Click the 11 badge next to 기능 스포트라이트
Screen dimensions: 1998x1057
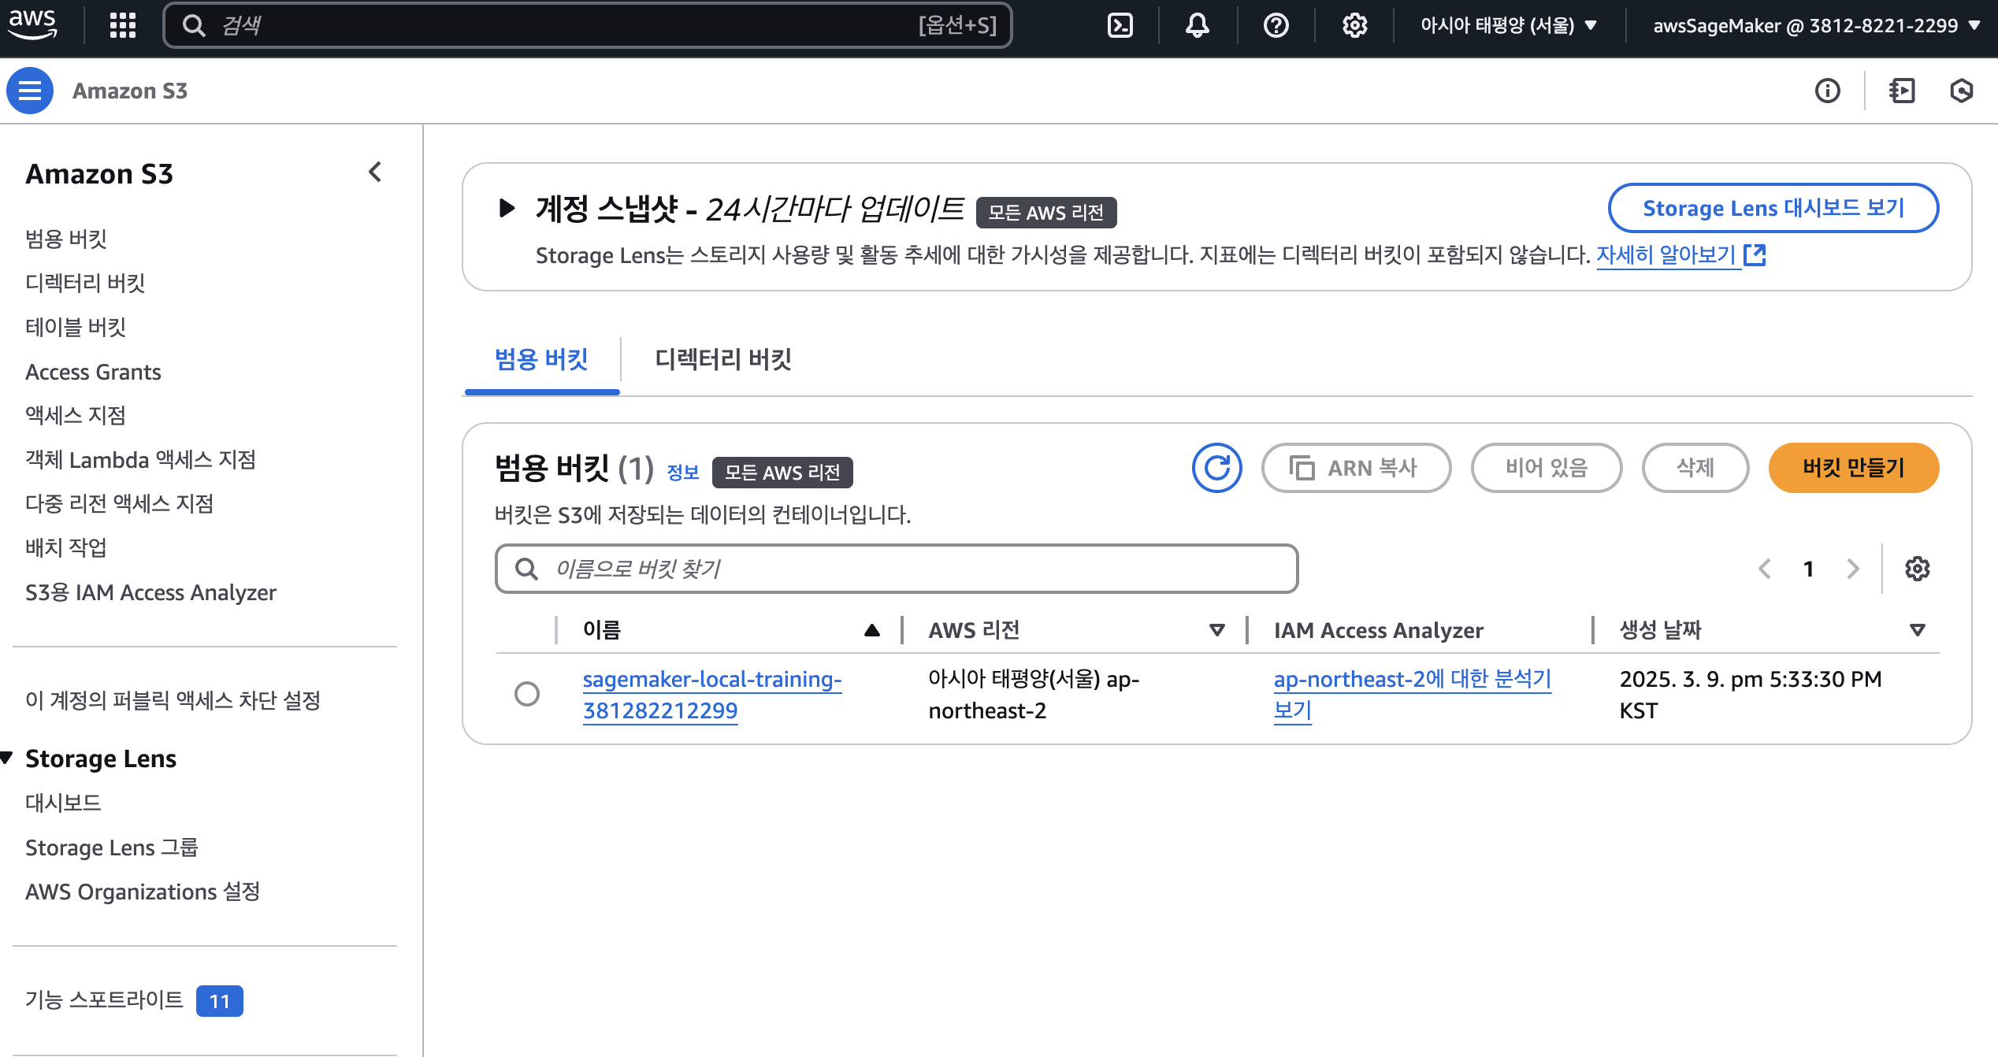(x=219, y=1001)
